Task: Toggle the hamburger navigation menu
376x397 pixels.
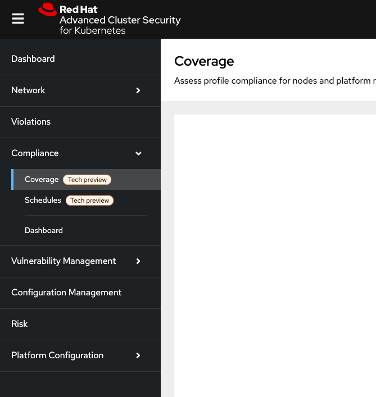Action: coord(18,19)
